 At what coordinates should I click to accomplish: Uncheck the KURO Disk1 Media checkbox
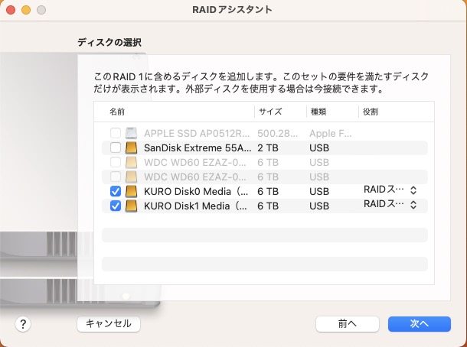pos(116,206)
